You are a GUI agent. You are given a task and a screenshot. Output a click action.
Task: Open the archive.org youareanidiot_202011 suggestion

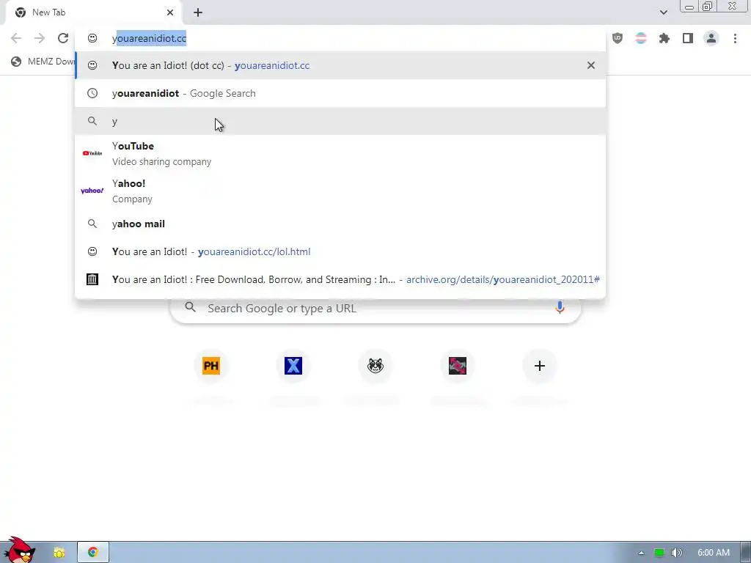pyautogui.click(x=340, y=279)
